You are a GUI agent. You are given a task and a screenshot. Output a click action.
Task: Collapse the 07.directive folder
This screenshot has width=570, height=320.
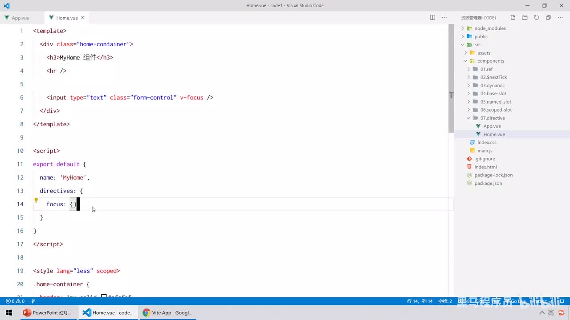tap(492, 118)
